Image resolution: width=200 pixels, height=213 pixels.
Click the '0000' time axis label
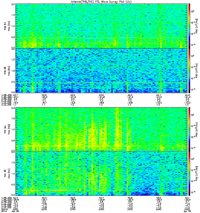coord(187,209)
